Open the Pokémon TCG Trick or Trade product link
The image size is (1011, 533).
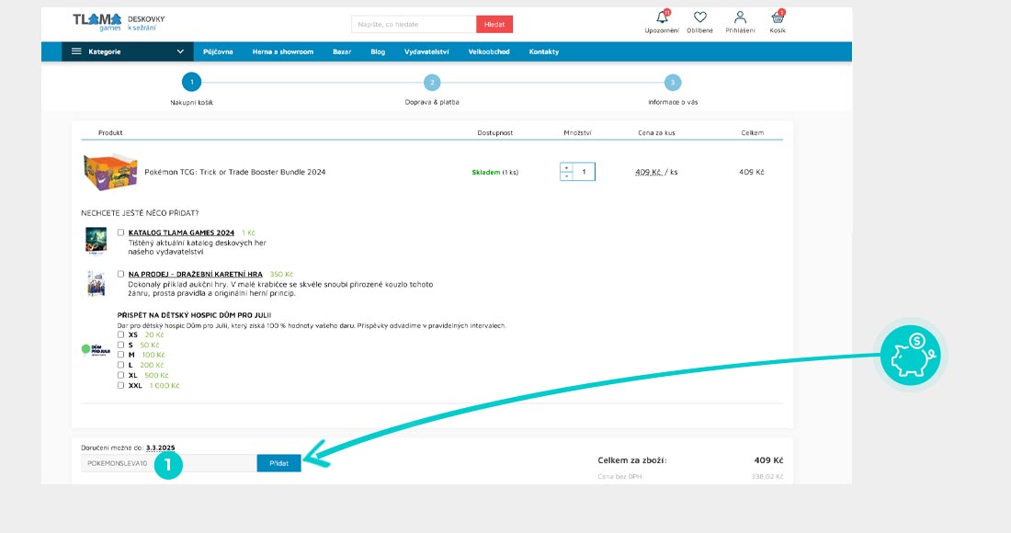234,172
